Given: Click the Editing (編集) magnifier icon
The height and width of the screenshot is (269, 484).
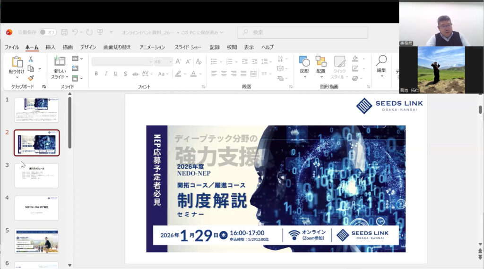Looking at the screenshot, I should point(381,61).
